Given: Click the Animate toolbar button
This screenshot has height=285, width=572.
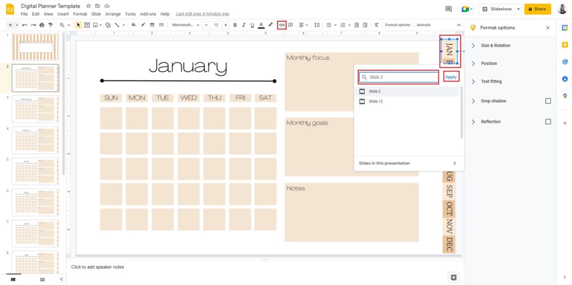Looking at the screenshot, I should coord(423,25).
